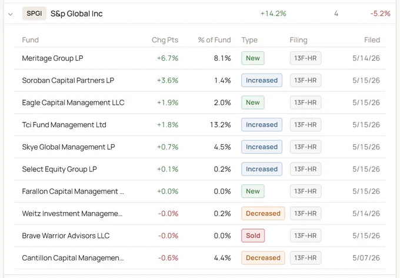400x278 pixels.
Task: Click Decreased badge for Weitz Investment Management
Action: tap(263, 214)
